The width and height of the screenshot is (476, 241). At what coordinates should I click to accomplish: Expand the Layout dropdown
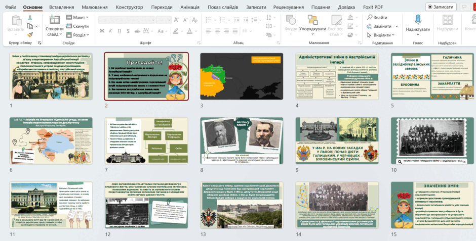coord(77,17)
